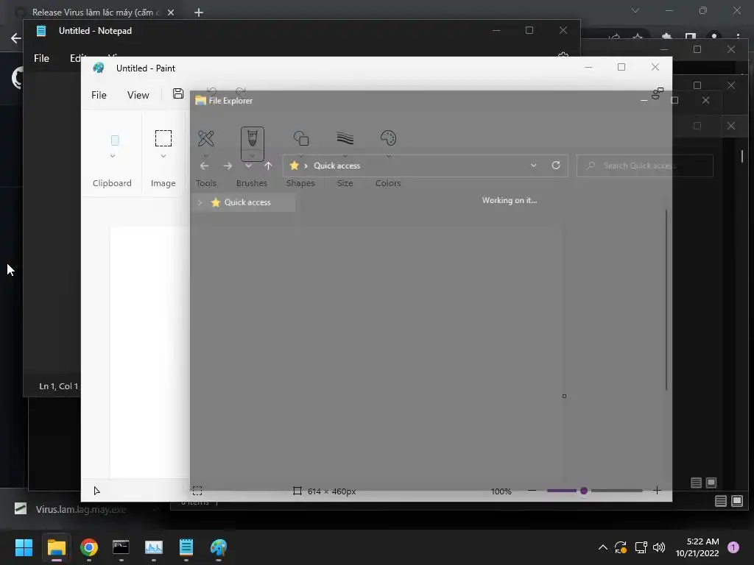The width and height of the screenshot is (754, 565).
Task: Select Quick access in the navigation tree
Action: [x=247, y=202]
